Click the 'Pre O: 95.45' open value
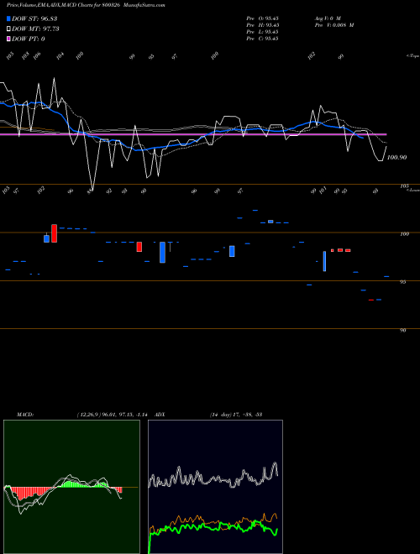The height and width of the screenshot is (554, 420). coord(262,18)
